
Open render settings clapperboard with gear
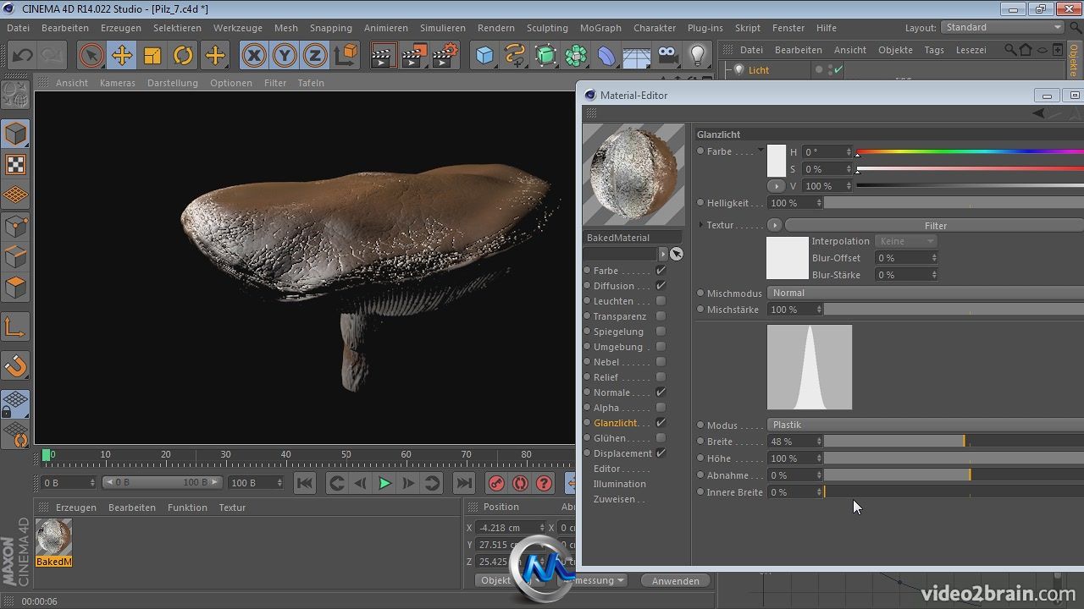(x=445, y=56)
